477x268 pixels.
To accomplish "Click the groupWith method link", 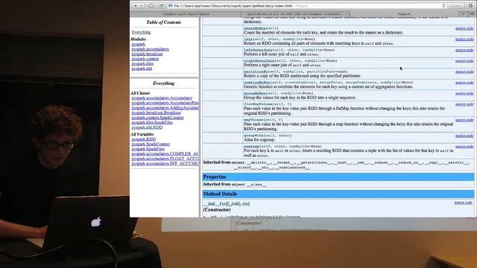I will [x=253, y=135].
